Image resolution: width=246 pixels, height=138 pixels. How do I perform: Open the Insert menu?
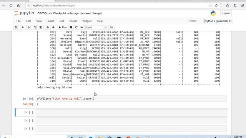tap(50, 21)
